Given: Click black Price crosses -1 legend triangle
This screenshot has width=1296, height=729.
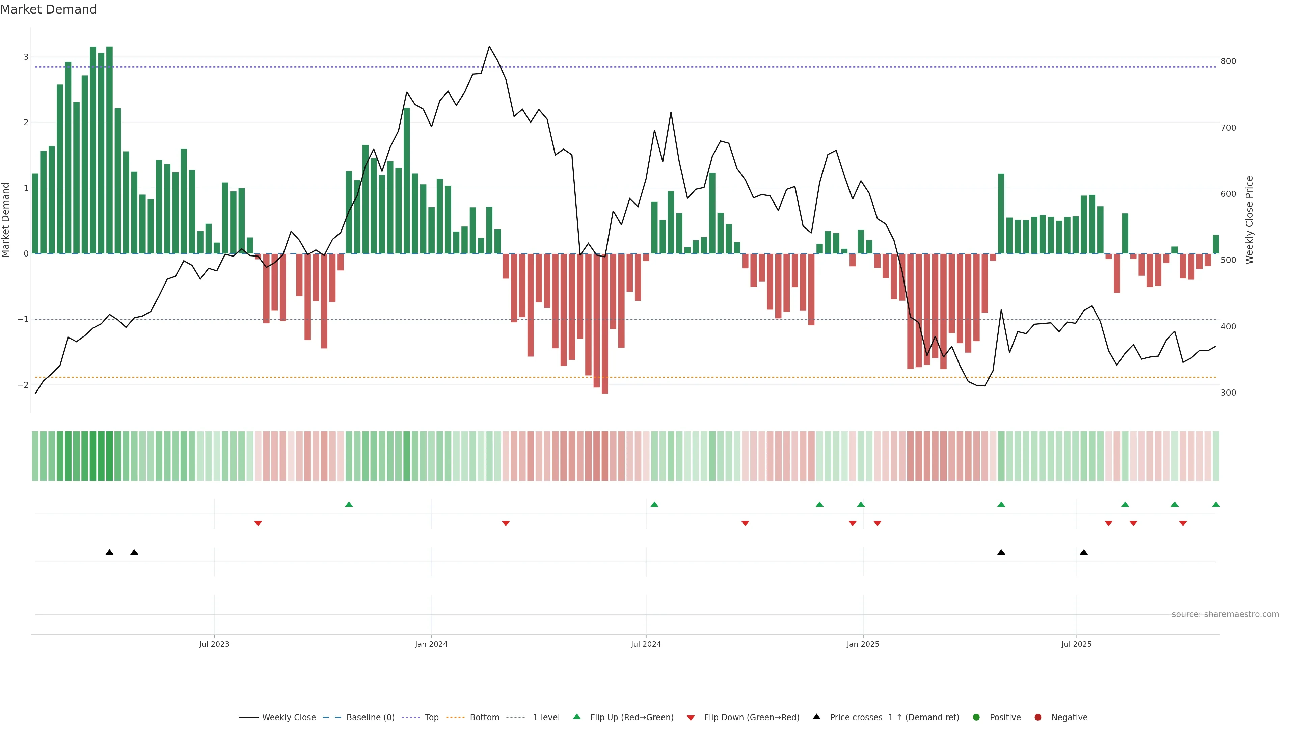Looking at the screenshot, I should (x=816, y=717).
